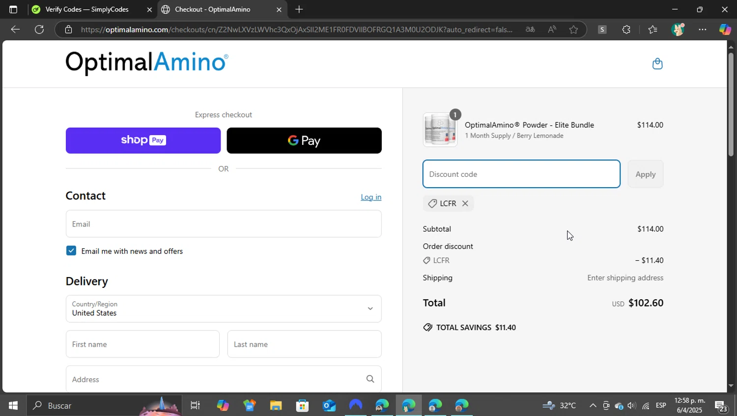The height and width of the screenshot is (416, 737).
Task: Click the taskbar Buscar search box
Action: click(104, 405)
